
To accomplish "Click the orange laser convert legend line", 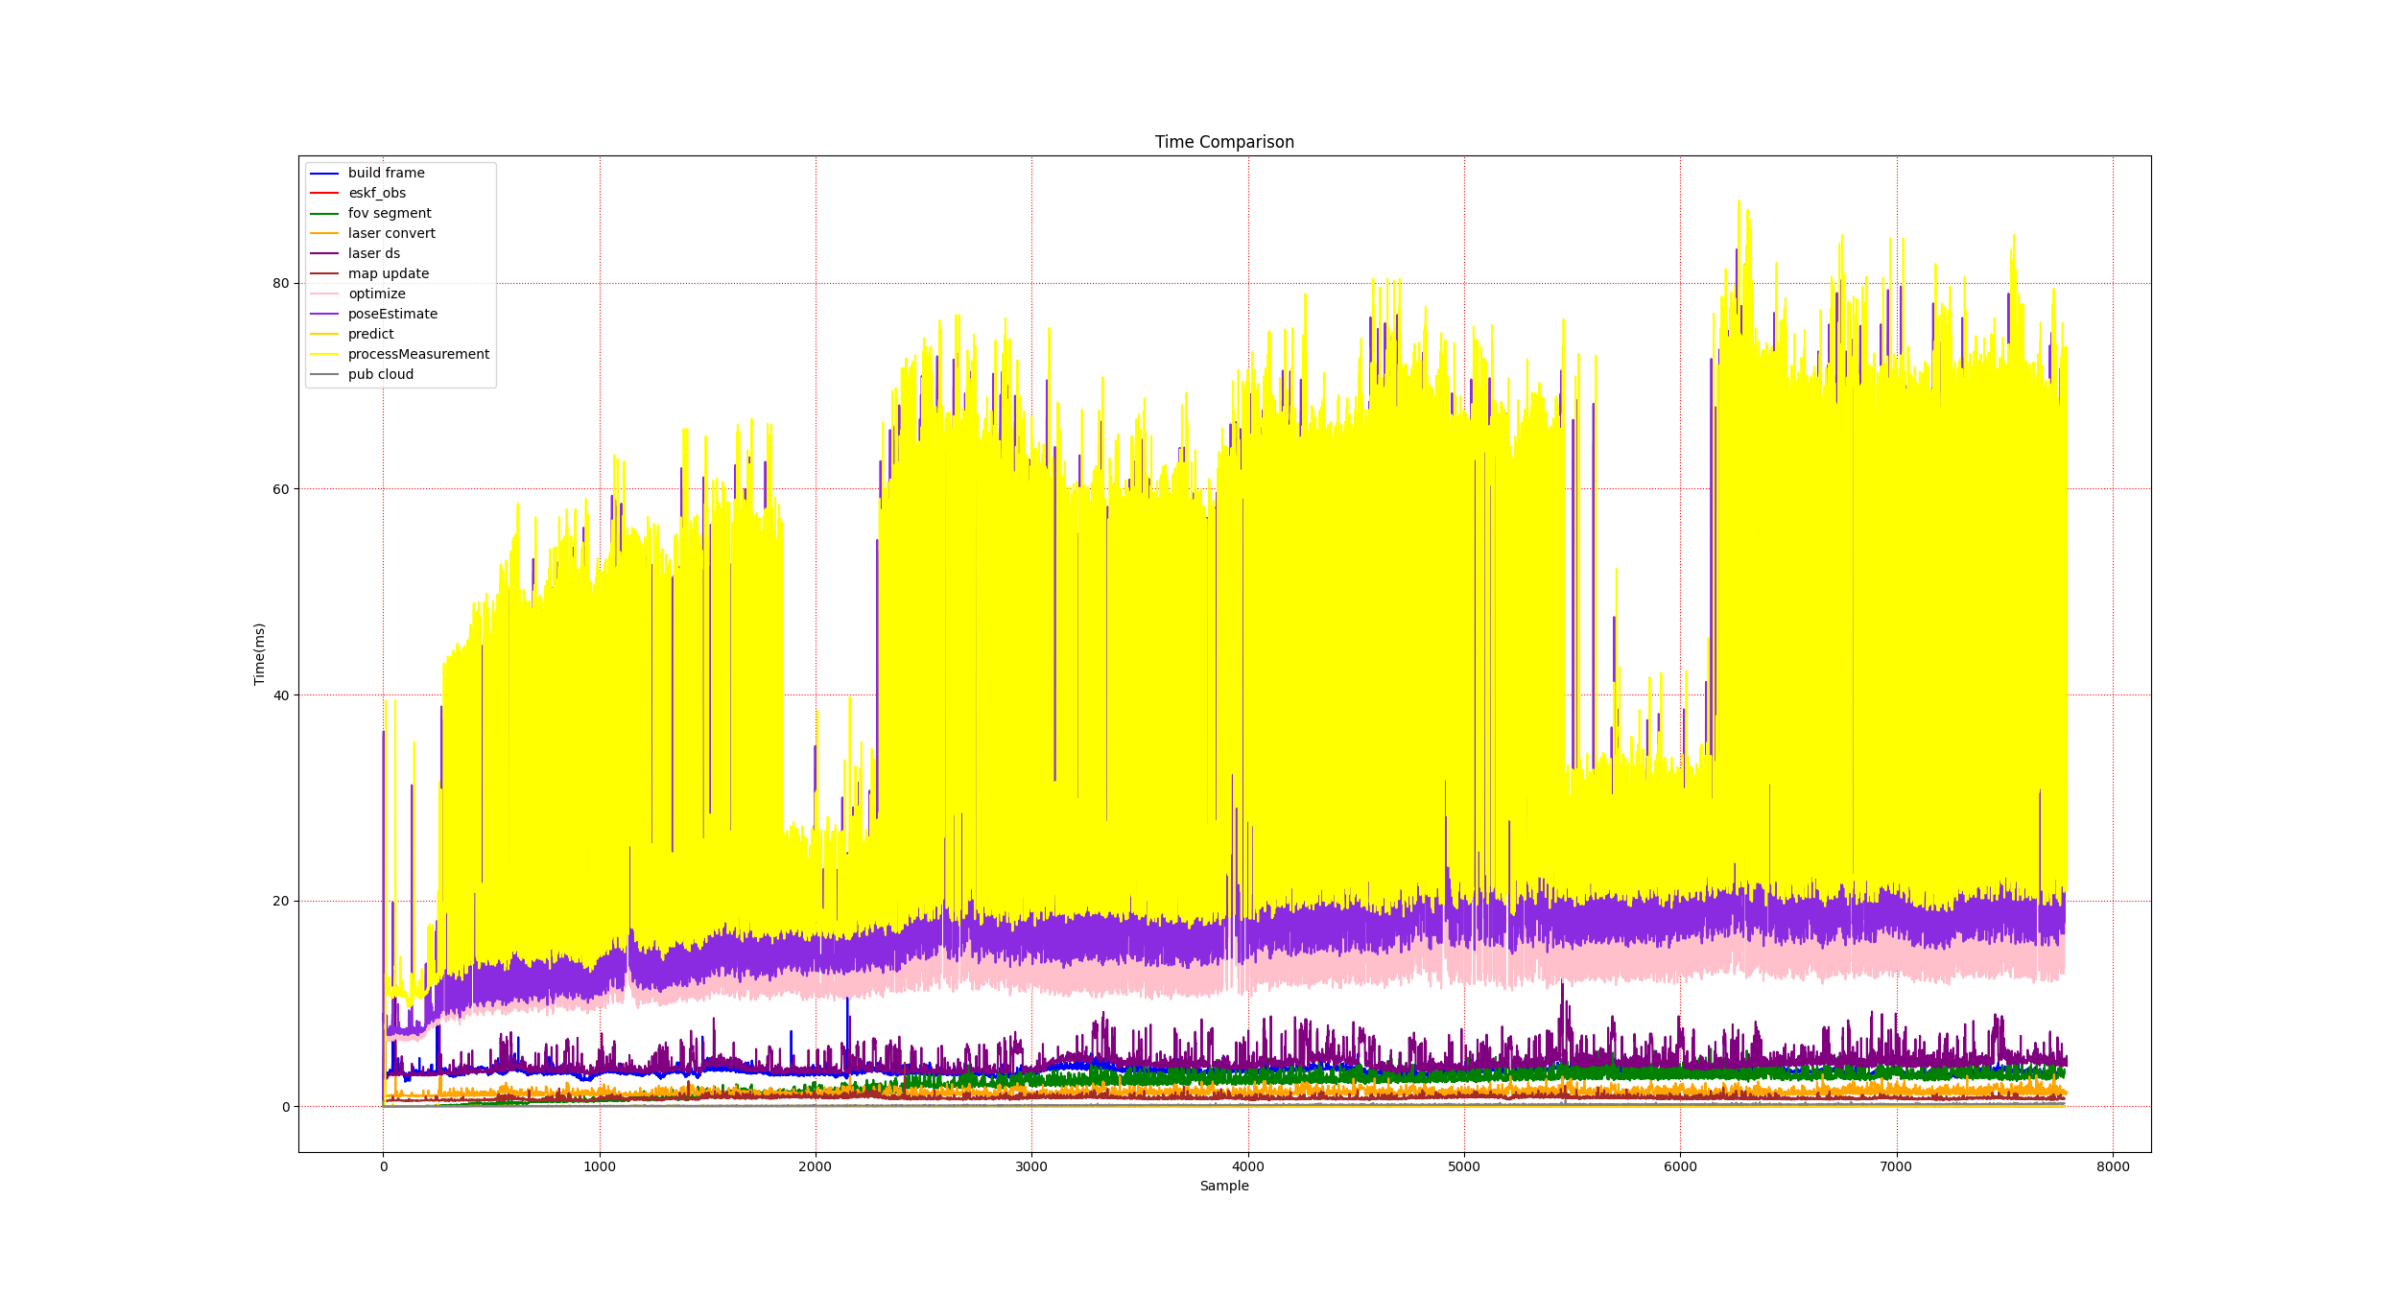I will (324, 233).
